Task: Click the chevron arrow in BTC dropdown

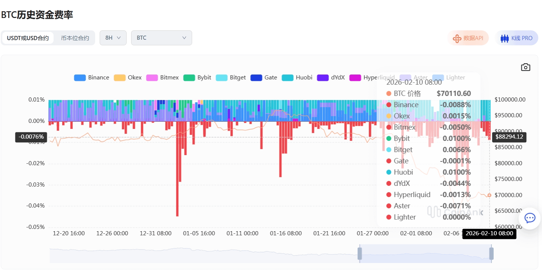Action: click(x=184, y=38)
